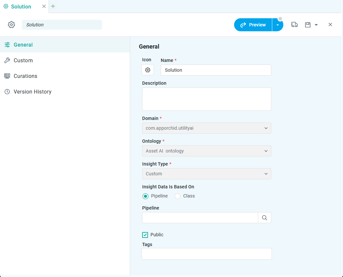Open the Version History section
Viewport: 343px width, 277px height.
pyautogui.click(x=32, y=92)
